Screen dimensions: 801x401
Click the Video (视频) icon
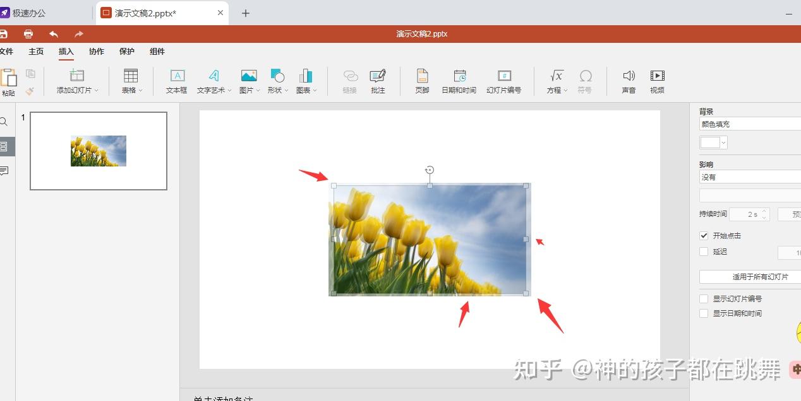(x=657, y=76)
